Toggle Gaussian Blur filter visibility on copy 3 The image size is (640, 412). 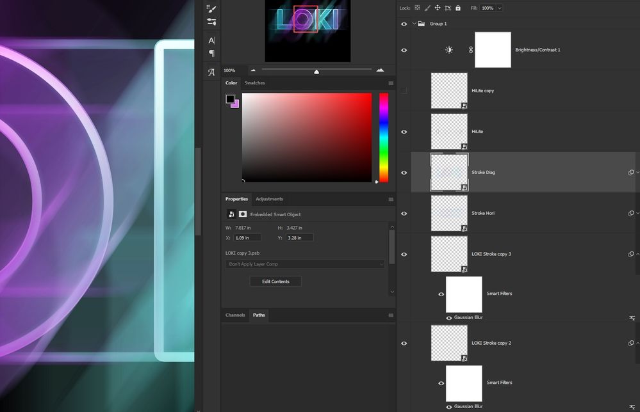449,318
